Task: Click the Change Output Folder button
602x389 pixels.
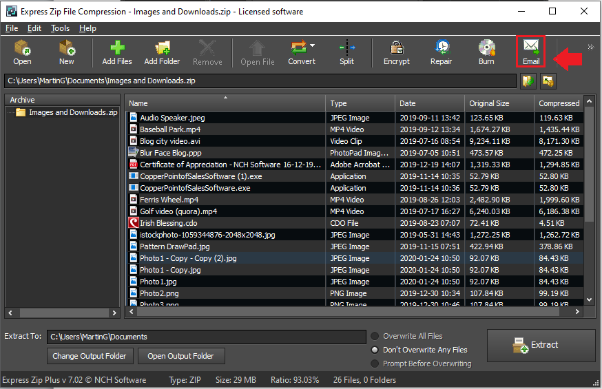Action: (90, 356)
